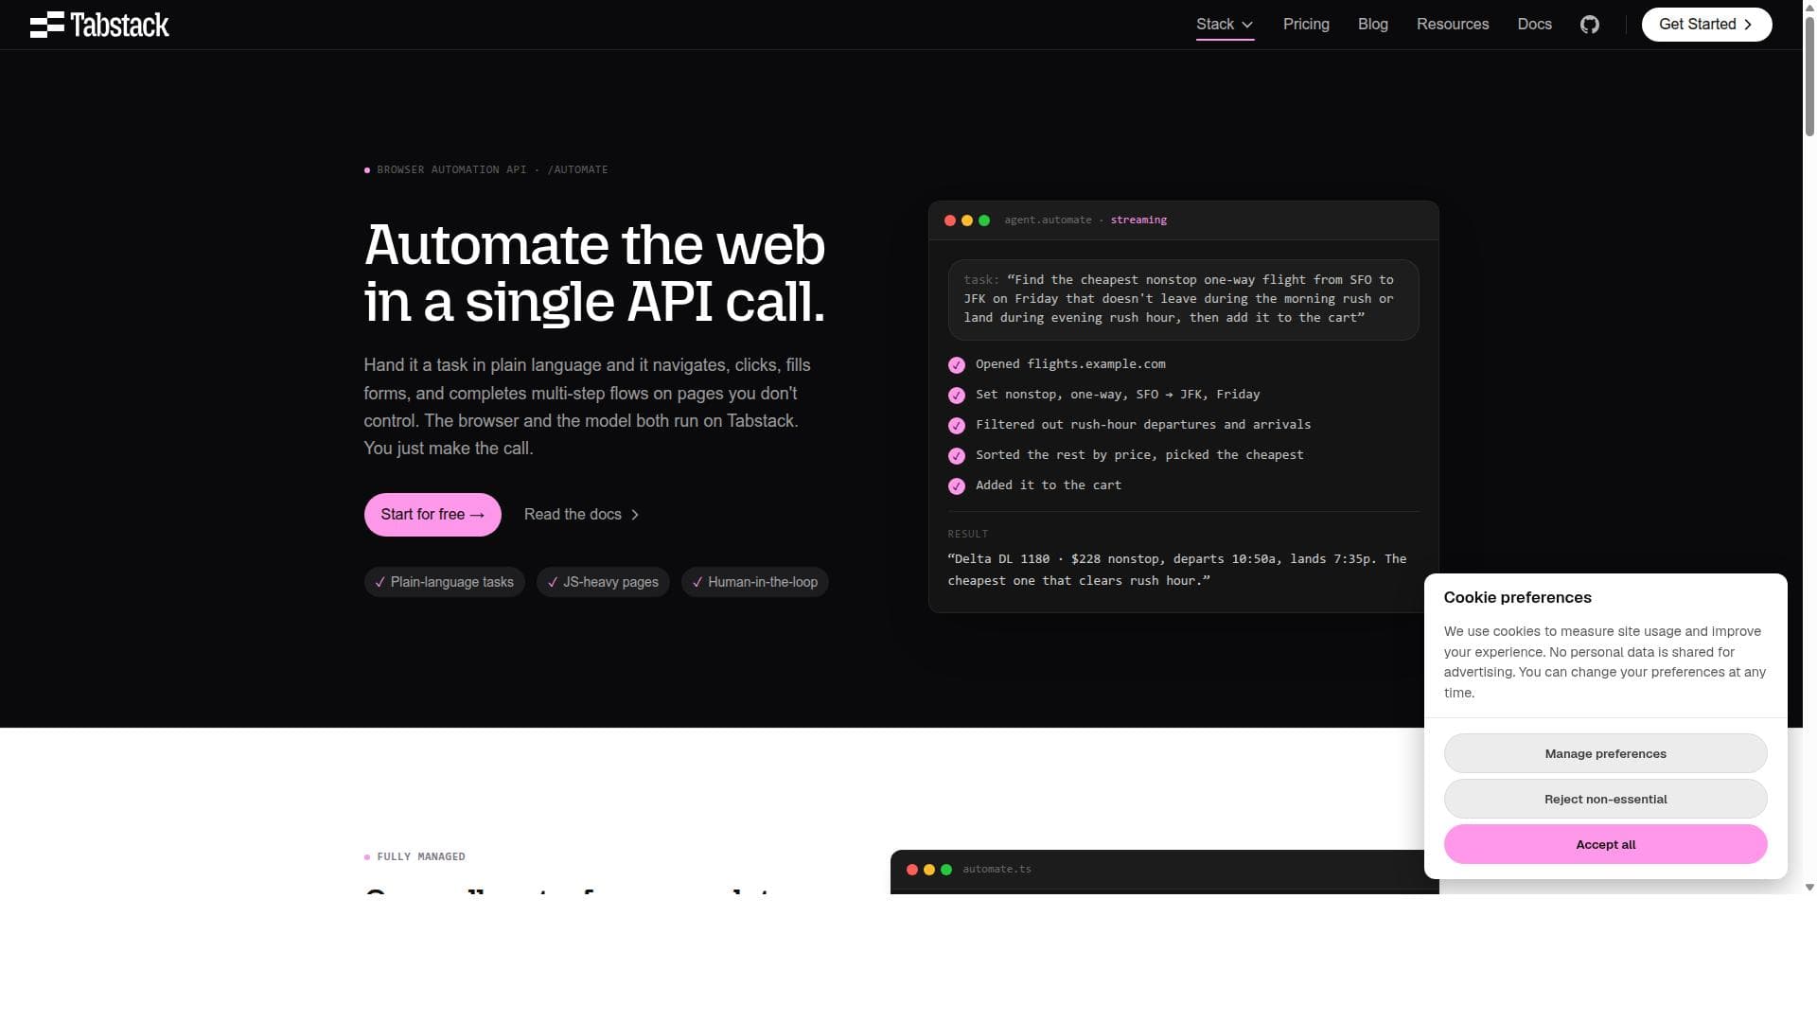Viewport: 1817px width, 1022px height.
Task: Click checkmark beside Sorted the rest by price
Action: [957, 456]
